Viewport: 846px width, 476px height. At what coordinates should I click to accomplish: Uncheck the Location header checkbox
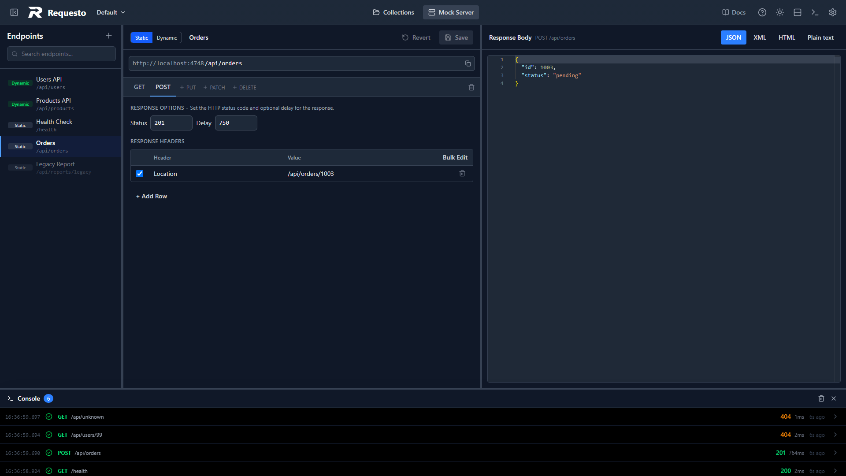(140, 174)
